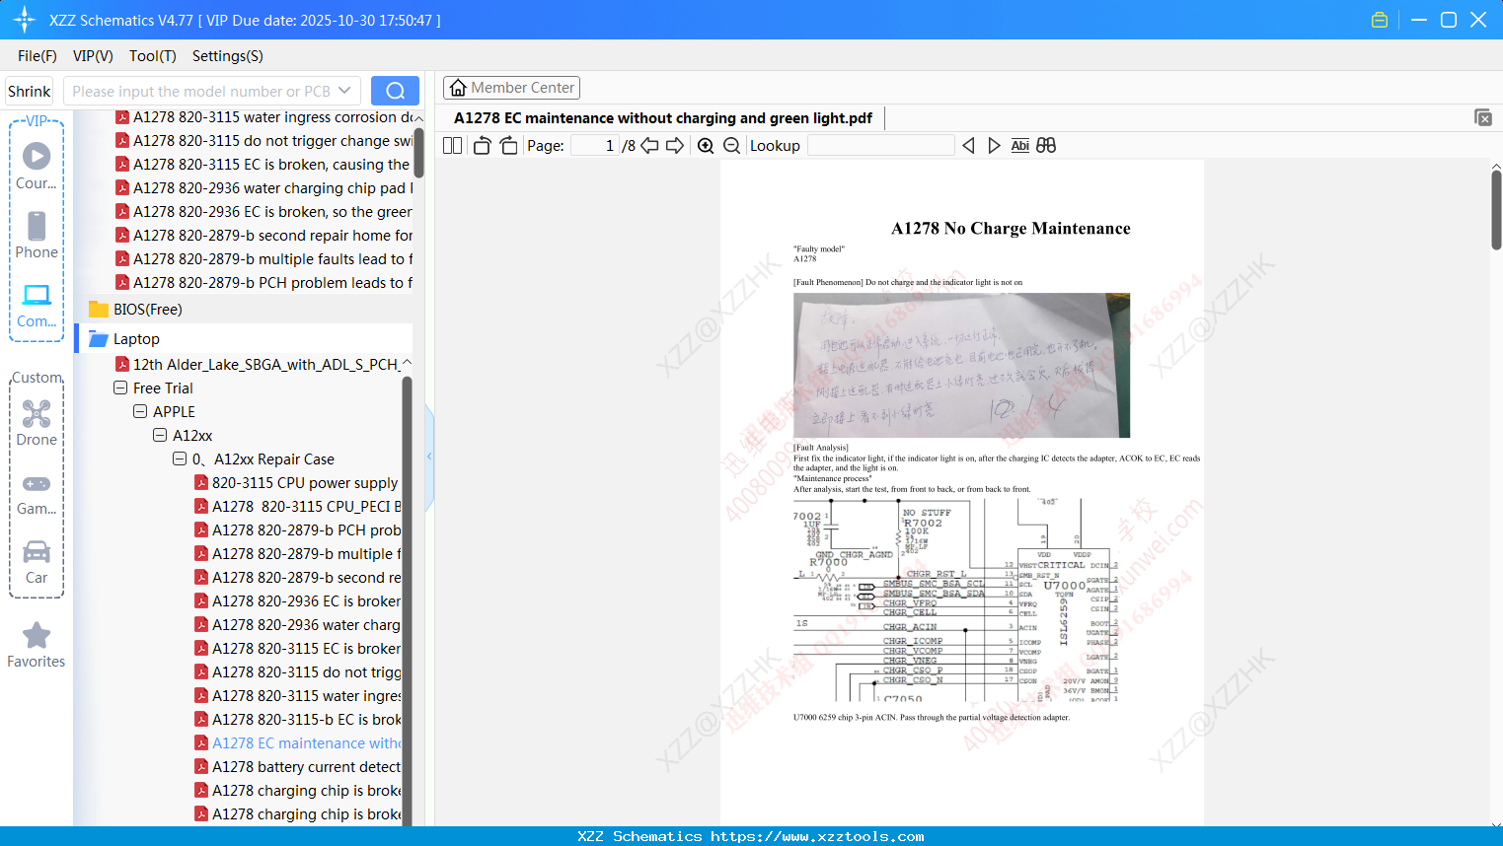The height and width of the screenshot is (846, 1503).
Task: Switch to two-page view layout
Action: coord(453,146)
